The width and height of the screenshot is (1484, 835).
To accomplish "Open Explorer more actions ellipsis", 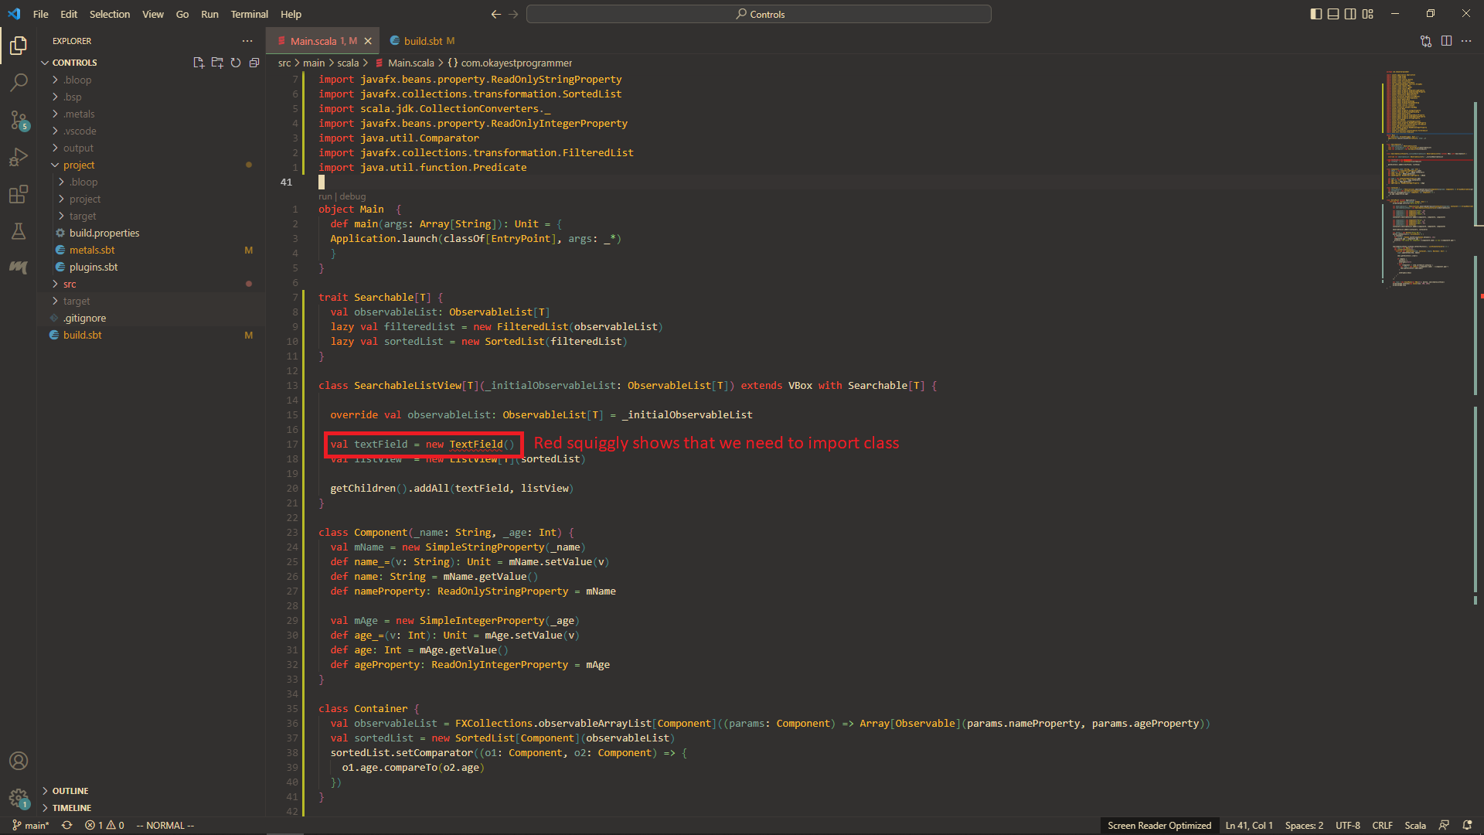I will [x=247, y=41].
